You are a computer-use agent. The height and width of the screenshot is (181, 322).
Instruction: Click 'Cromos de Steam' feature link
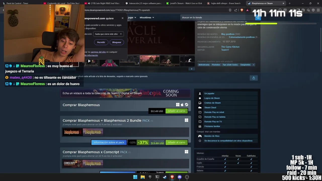coord(213,103)
